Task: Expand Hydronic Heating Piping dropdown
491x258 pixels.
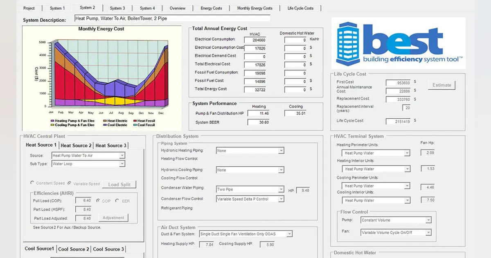Action: [x=281, y=151]
